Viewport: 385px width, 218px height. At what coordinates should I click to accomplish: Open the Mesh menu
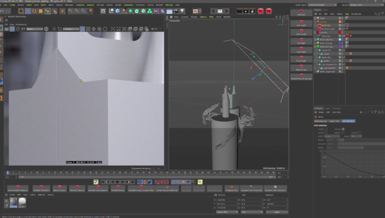point(43,5)
